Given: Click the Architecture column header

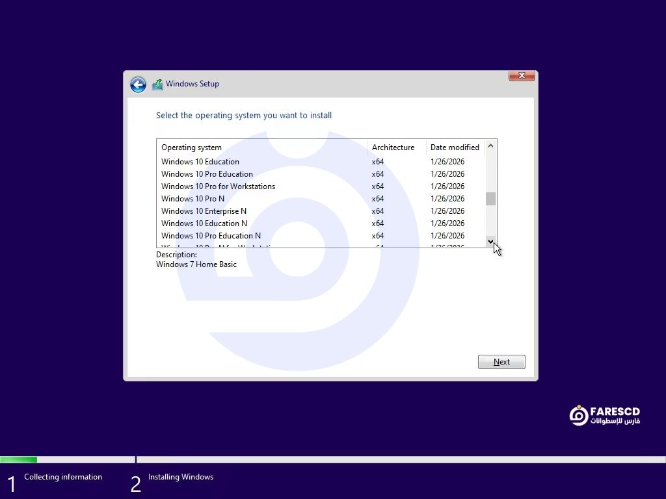Looking at the screenshot, I should [x=393, y=147].
